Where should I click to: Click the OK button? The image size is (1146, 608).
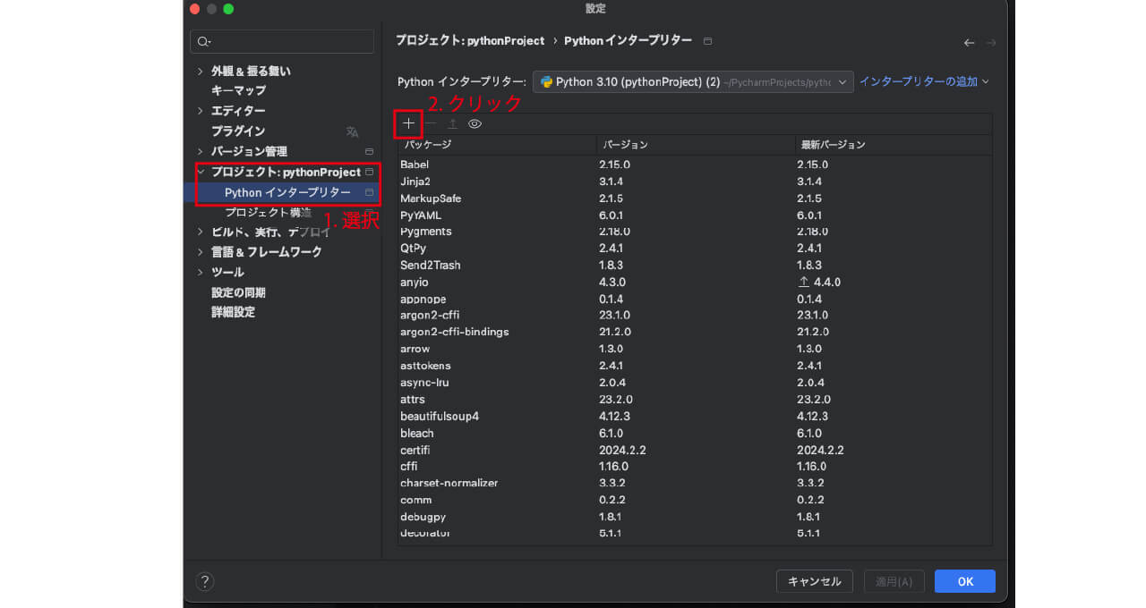[x=965, y=581]
